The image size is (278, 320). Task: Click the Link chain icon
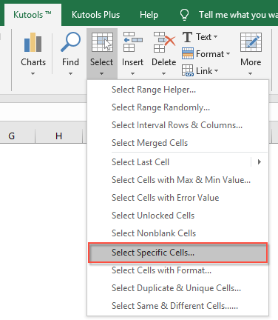click(188, 70)
